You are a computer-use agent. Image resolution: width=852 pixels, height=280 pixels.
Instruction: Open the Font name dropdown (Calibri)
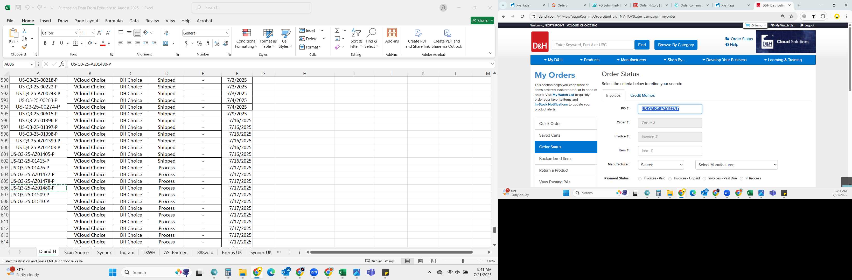coord(76,33)
